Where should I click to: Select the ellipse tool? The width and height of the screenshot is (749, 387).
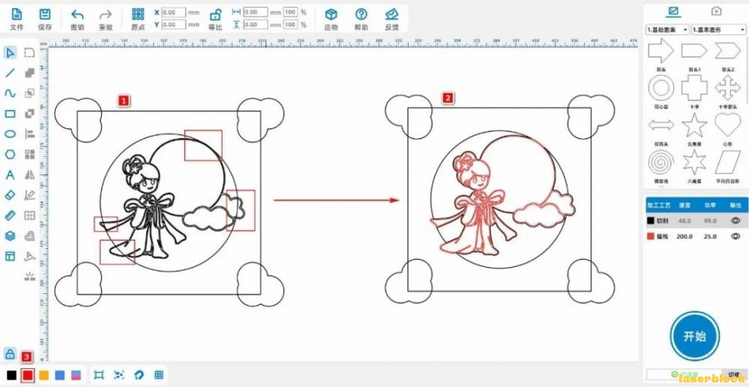[10, 134]
